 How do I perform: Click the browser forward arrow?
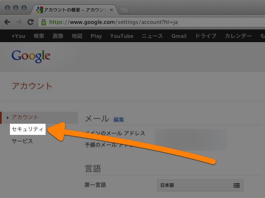19,22
